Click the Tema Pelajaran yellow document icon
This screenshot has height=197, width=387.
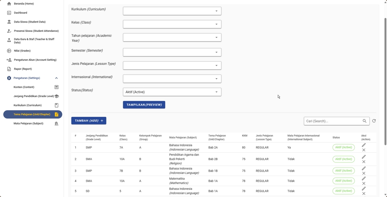pos(56,114)
